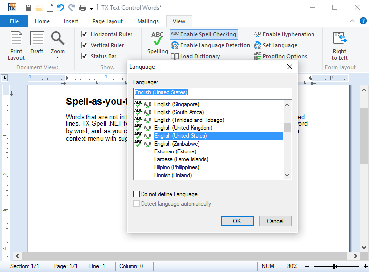This screenshot has width=369, height=272.
Task: Check Do not define Language
Action: [x=137, y=194]
